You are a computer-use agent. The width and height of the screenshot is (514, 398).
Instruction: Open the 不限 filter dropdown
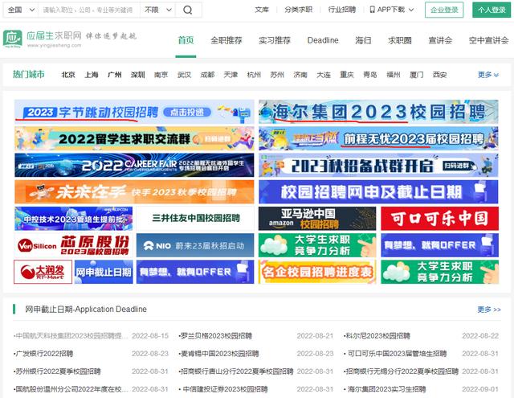[155, 10]
